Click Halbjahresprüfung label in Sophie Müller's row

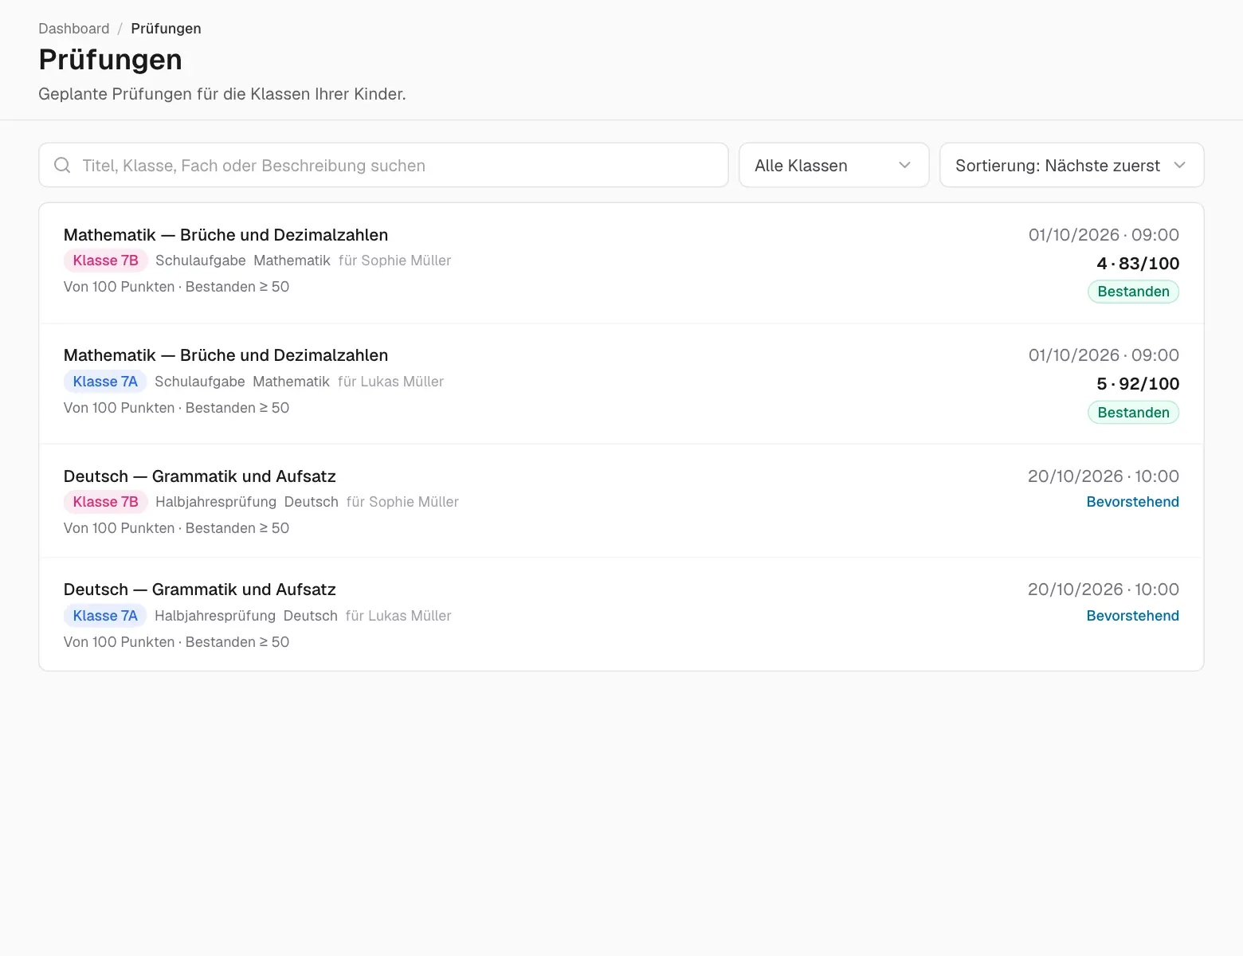(x=216, y=502)
